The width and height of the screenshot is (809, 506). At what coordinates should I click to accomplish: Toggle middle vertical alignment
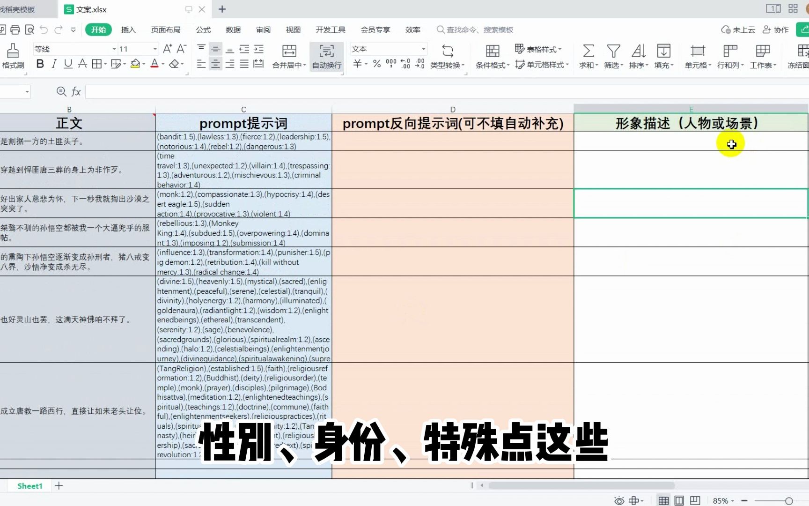216,49
